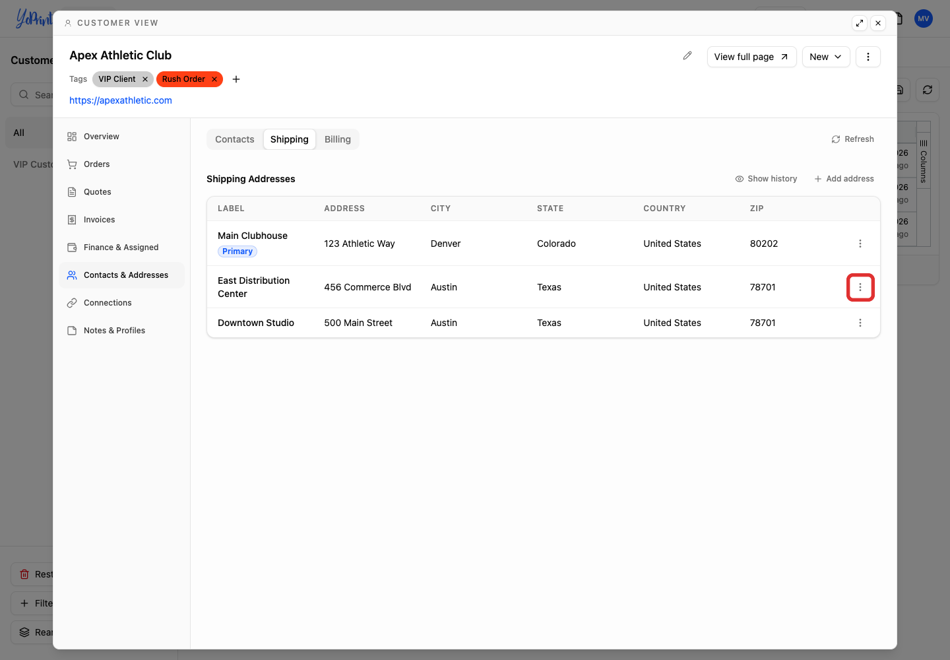Expand customer view to fullscreen
The height and width of the screenshot is (660, 950).
click(860, 23)
